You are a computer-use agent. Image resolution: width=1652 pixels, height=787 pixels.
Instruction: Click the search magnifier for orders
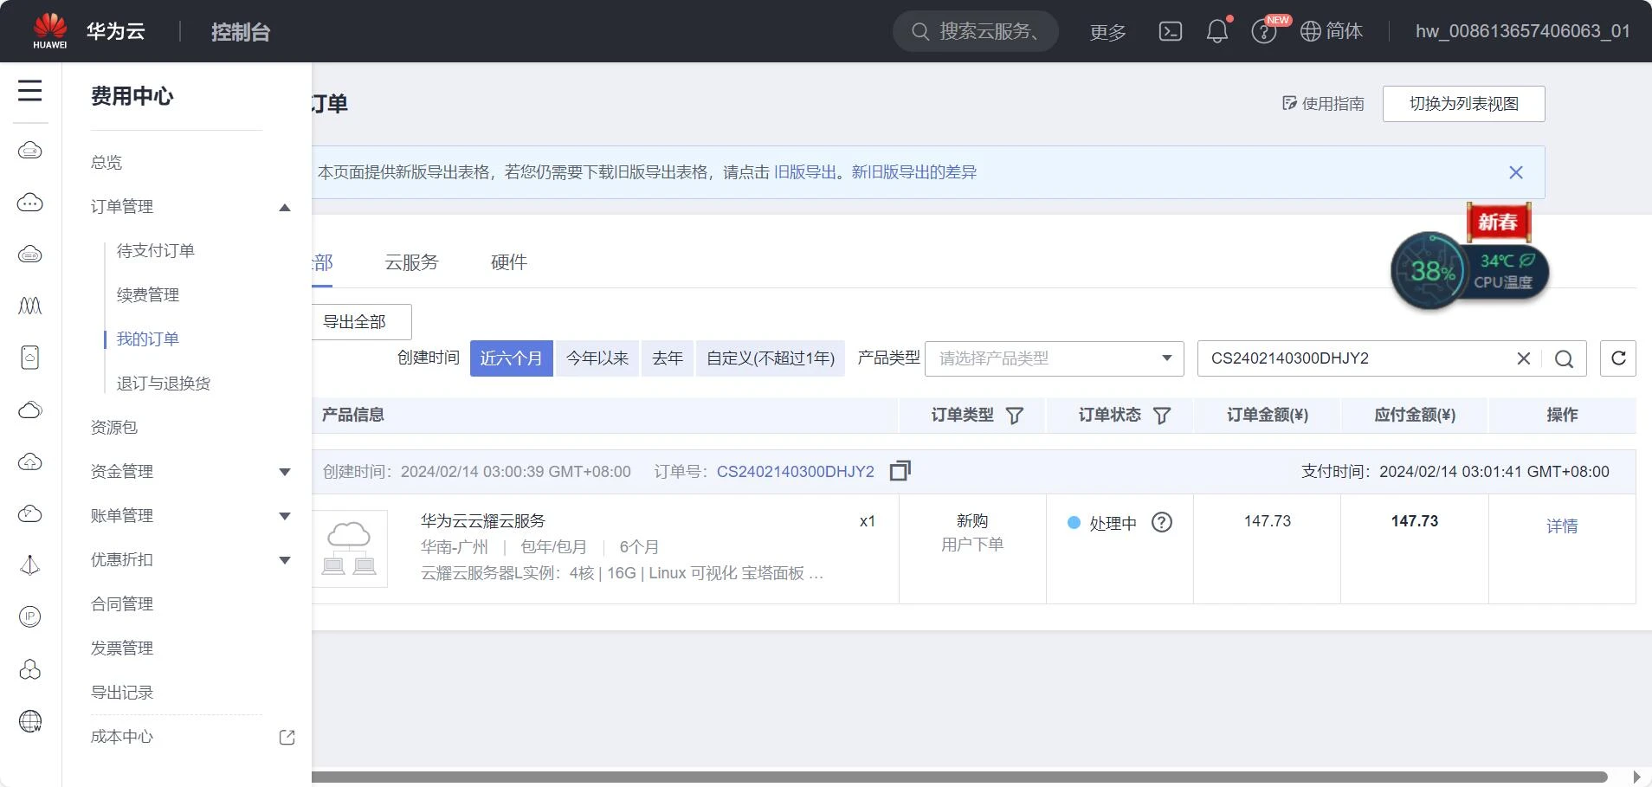(x=1564, y=358)
